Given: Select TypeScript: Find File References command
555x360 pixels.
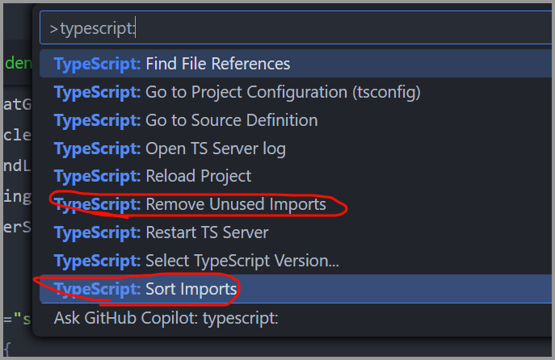Looking at the screenshot, I should pyautogui.click(x=295, y=64).
